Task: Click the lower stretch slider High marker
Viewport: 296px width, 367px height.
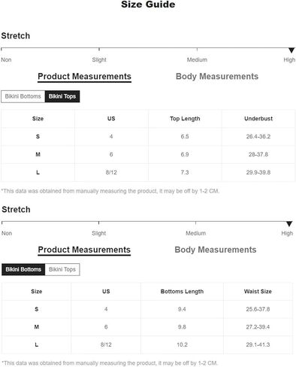Action: coord(289,224)
